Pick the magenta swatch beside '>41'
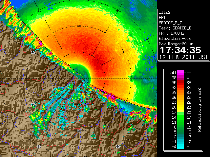The width and height of the screenshot is (210, 157). [180, 73]
